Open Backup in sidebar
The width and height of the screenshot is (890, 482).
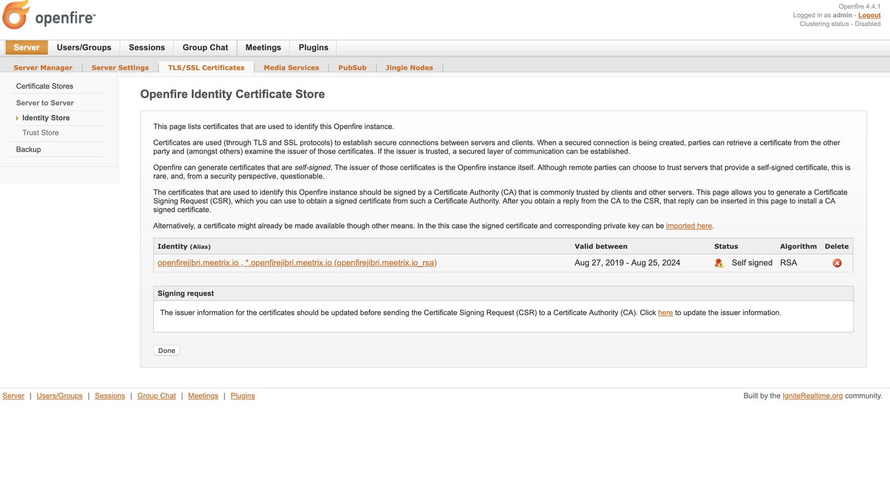[29, 149]
